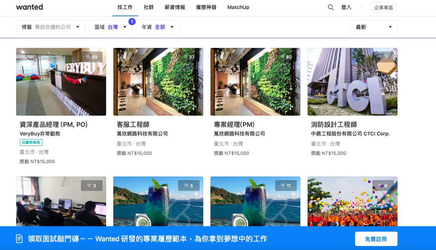Screen dimensions: 436x250
Task: Expand the 區域 台灣 region dropdown
Action: coord(110,27)
